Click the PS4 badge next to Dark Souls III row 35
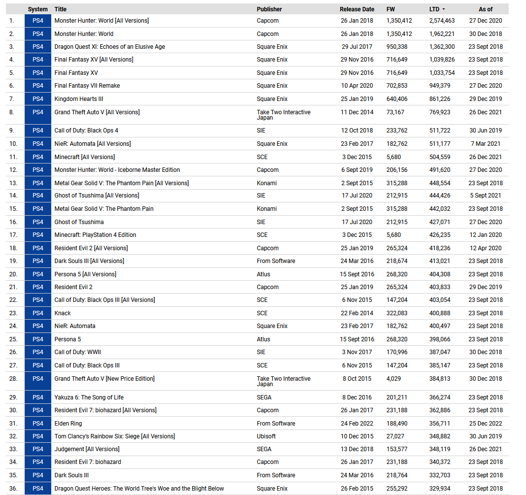 point(38,475)
